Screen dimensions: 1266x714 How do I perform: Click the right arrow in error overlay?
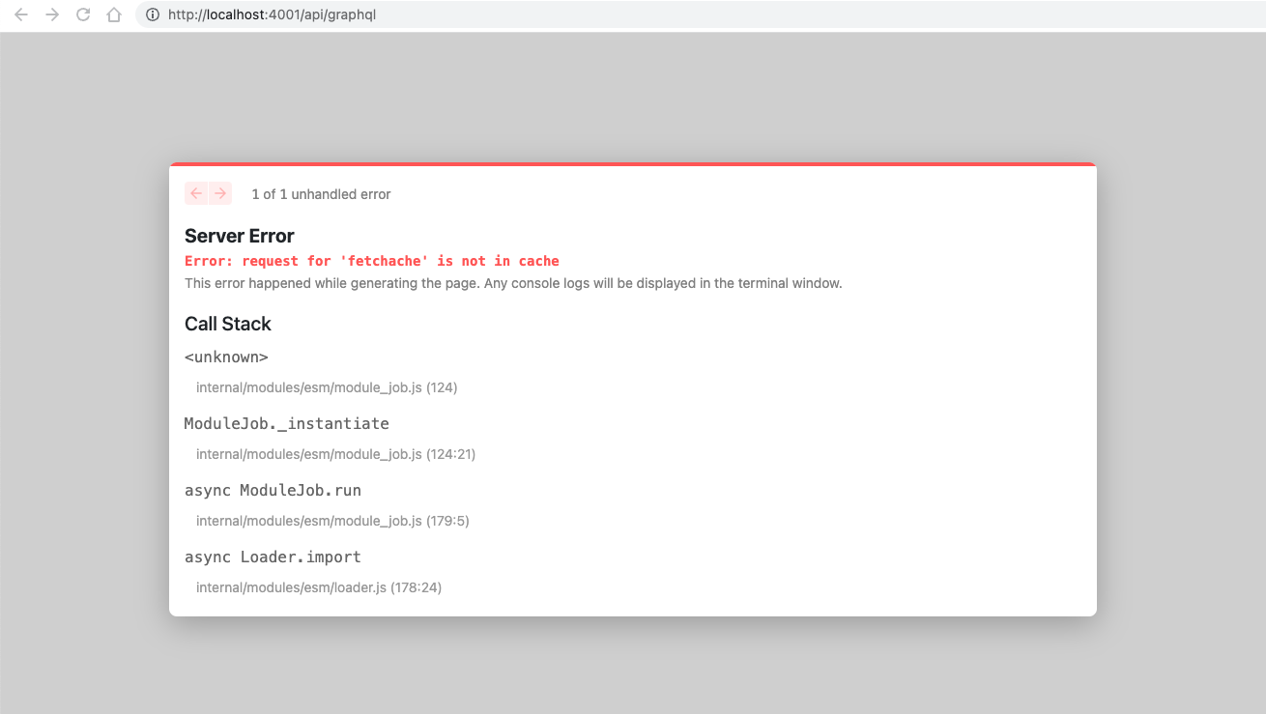point(221,193)
